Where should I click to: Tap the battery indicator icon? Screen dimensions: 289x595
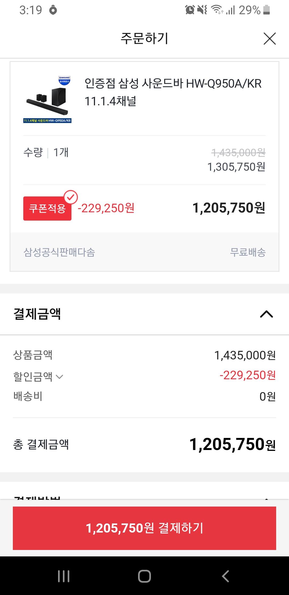[267, 10]
